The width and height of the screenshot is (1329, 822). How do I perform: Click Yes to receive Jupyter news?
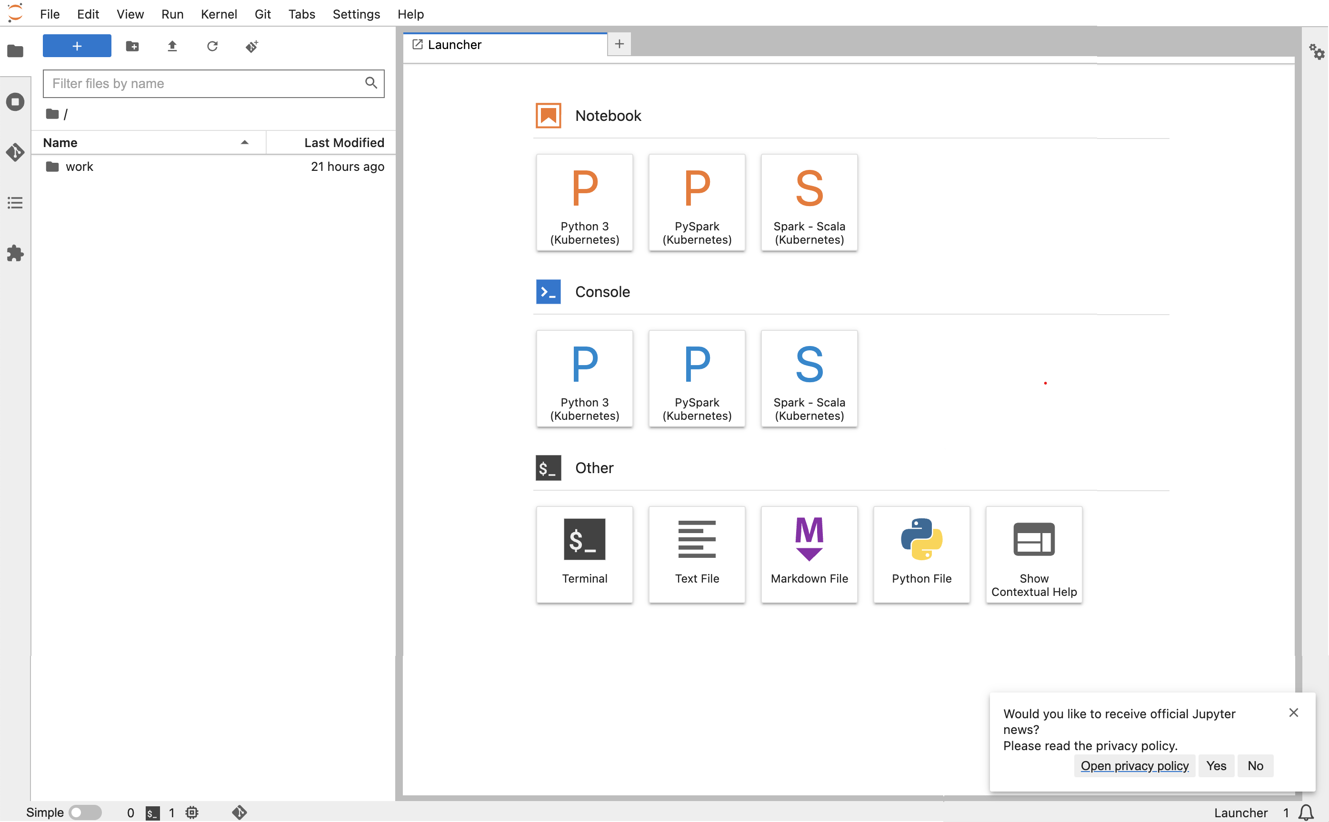pyautogui.click(x=1216, y=765)
